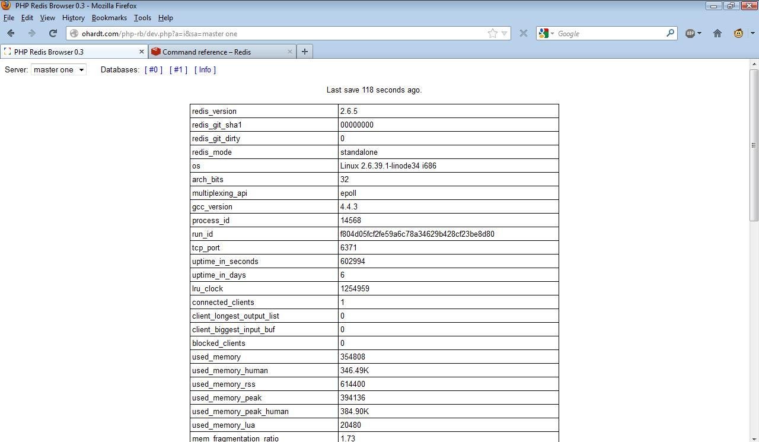Open the Server dropdown showing master one

tap(58, 69)
